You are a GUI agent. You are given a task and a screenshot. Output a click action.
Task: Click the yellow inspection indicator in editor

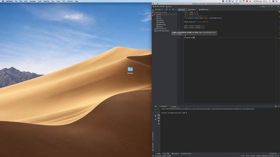[x=279, y=12]
